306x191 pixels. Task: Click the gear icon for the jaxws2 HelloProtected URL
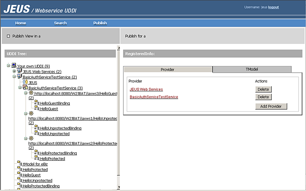tap(31, 138)
